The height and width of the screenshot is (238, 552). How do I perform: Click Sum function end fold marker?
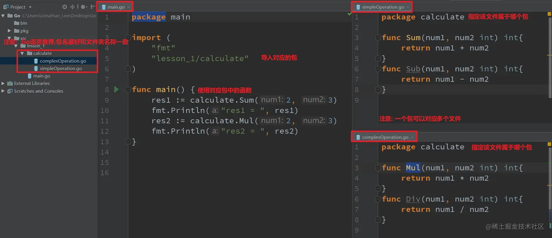click(x=377, y=58)
